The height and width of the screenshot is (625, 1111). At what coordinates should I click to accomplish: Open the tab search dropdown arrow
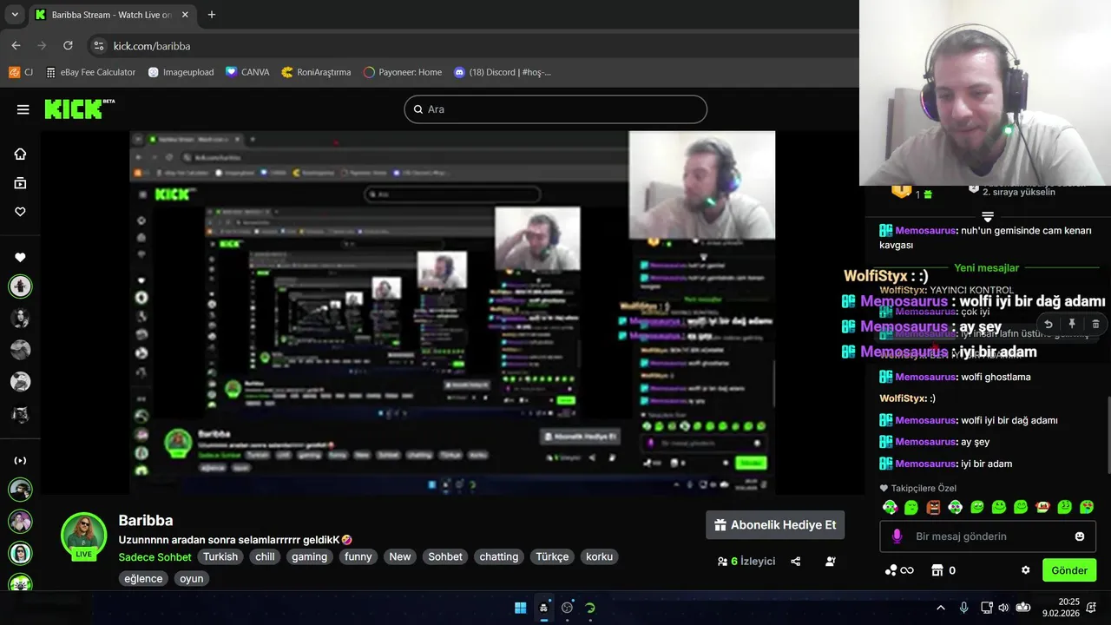pos(15,15)
